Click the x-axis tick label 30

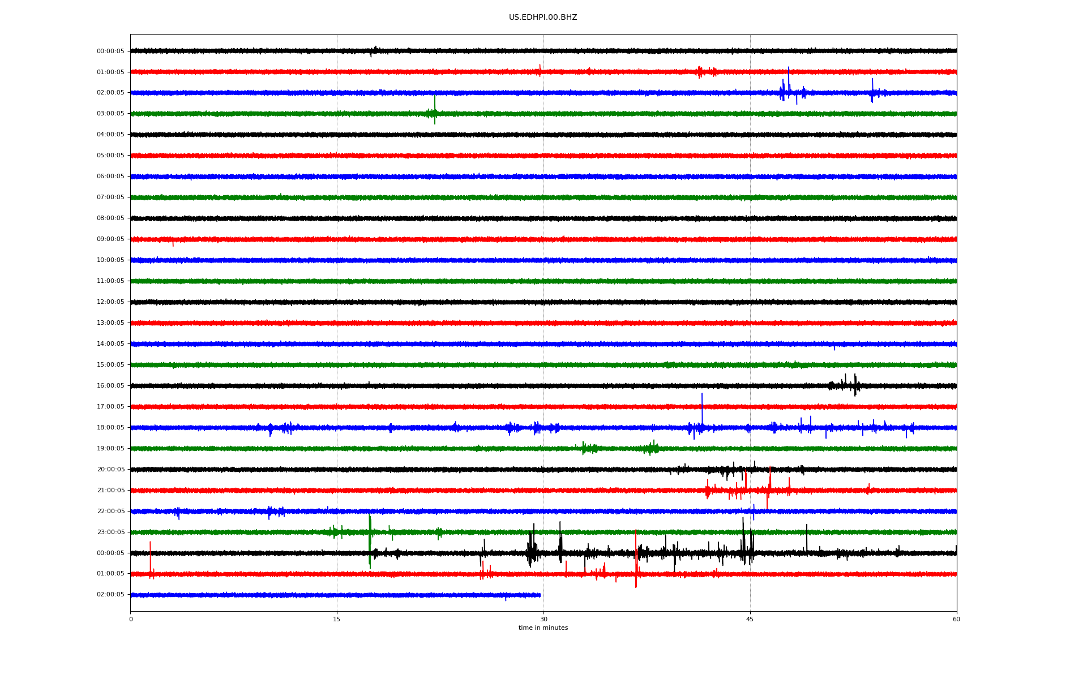click(543, 619)
